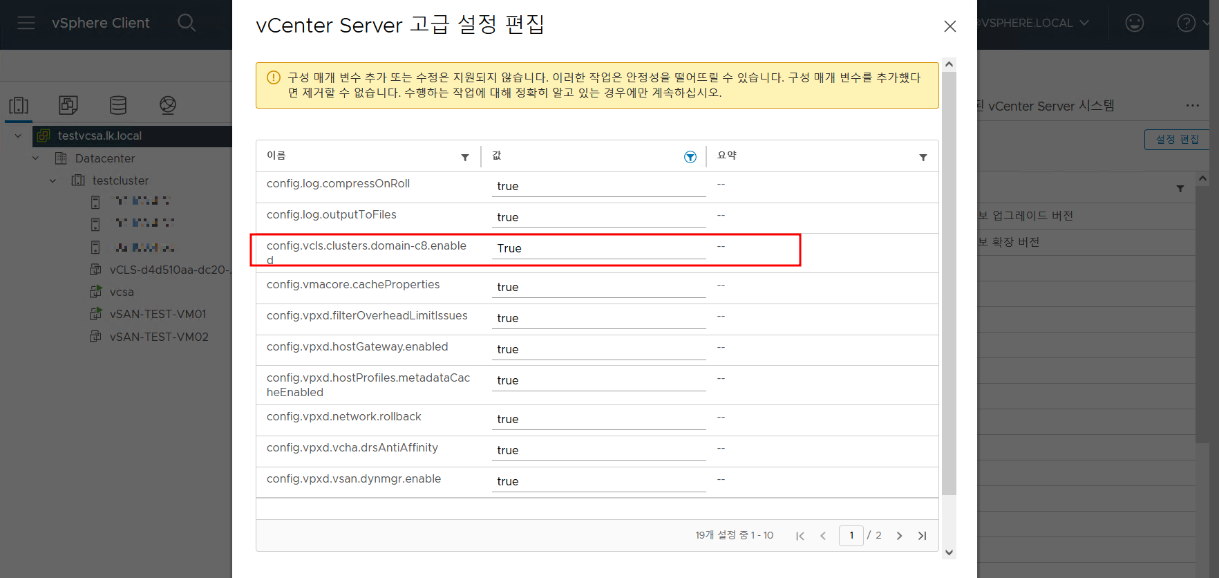The width and height of the screenshot is (1219, 578).
Task: Select the Datacenter node
Action: click(x=105, y=158)
